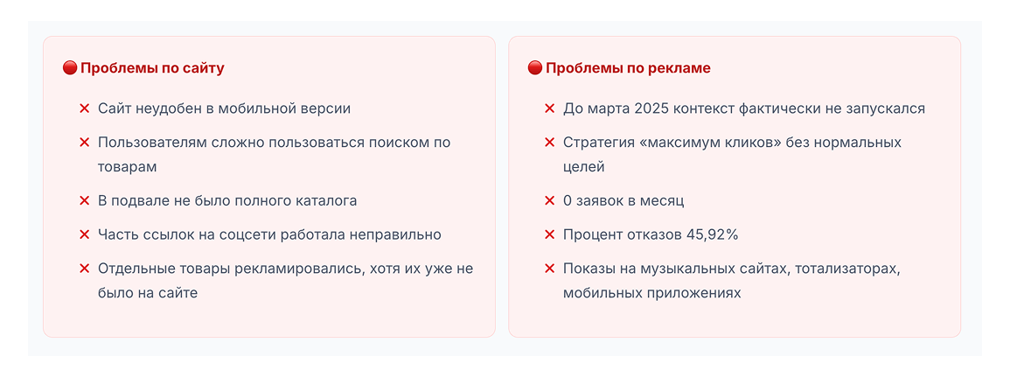Click the «0 заявок в месяц» list item
The height and width of the screenshot is (377, 1010).
pos(623,201)
